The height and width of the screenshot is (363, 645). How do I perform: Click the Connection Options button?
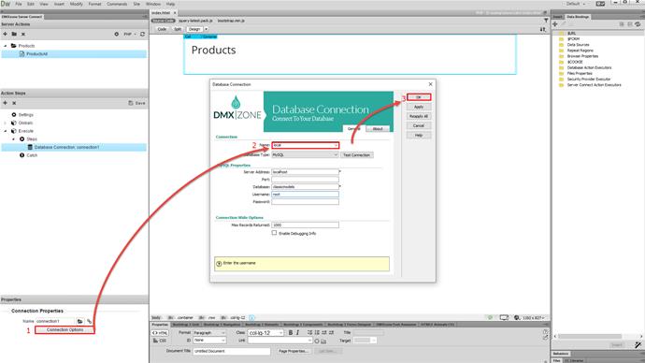(x=64, y=329)
